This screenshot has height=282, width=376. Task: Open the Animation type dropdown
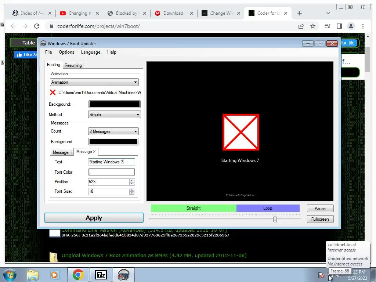(x=94, y=82)
